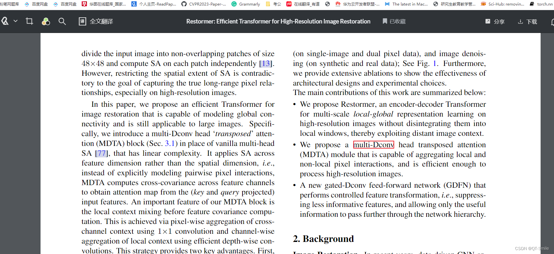Open the 研究生教育教学管 bookmark
Screen dimensions: 554x254
[x=454, y=4]
